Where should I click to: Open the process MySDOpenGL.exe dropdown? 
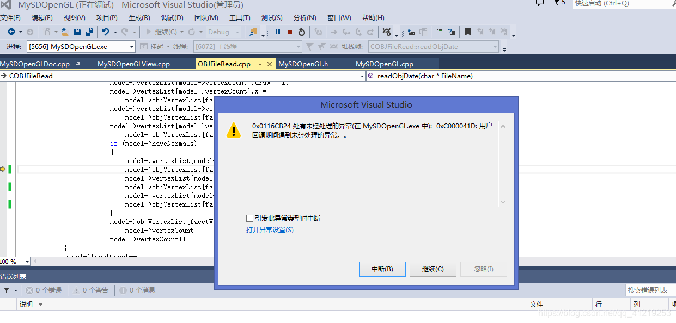pyautogui.click(x=132, y=47)
